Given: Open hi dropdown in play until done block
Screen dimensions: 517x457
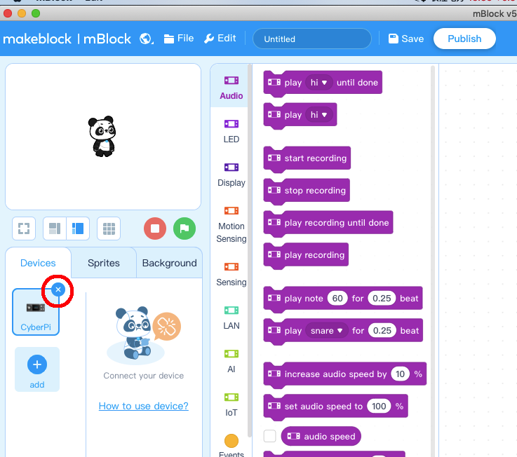Looking at the screenshot, I should pyautogui.click(x=319, y=83).
